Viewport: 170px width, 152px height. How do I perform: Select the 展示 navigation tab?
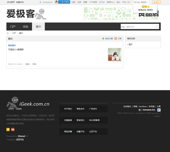click(x=38, y=26)
